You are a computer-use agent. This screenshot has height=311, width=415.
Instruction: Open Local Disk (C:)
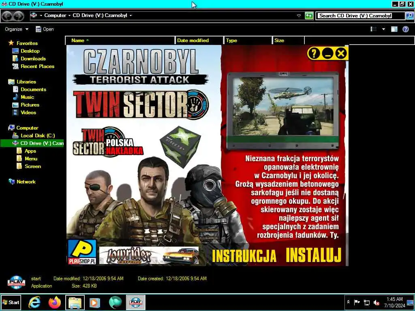[x=38, y=135]
